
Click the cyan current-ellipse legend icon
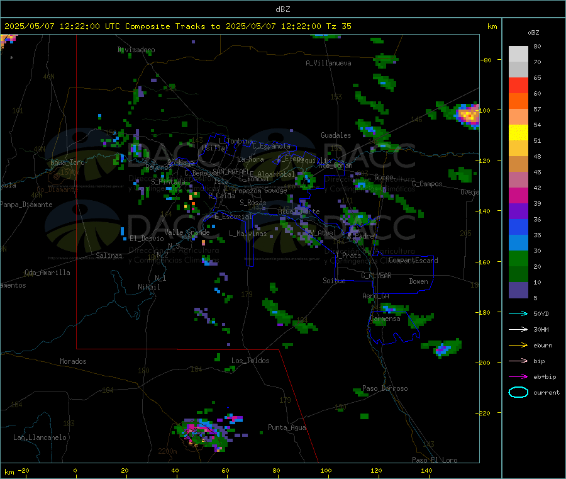tap(518, 392)
